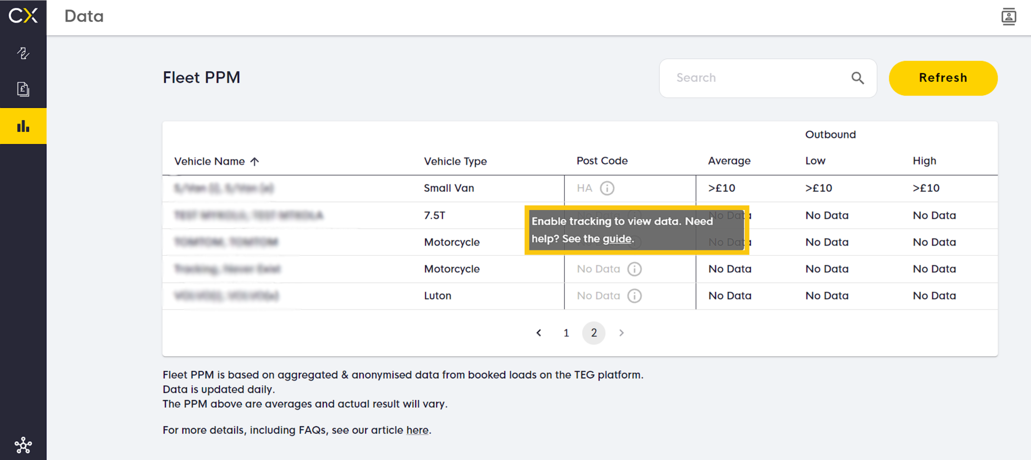Click the magnifier search icon

pos(857,78)
